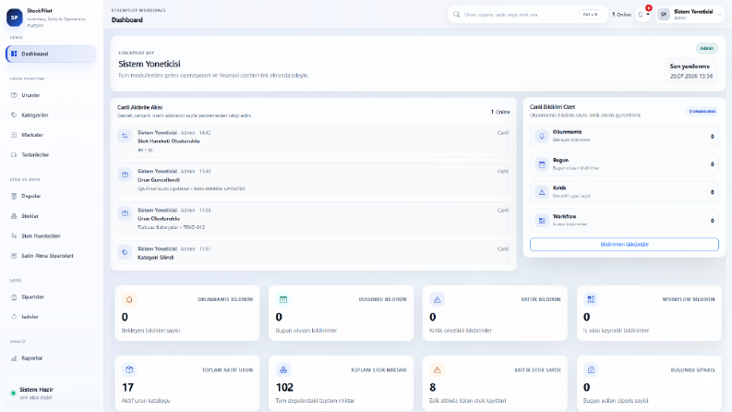Click the Bugunku Siparis card icon

[x=591, y=370]
